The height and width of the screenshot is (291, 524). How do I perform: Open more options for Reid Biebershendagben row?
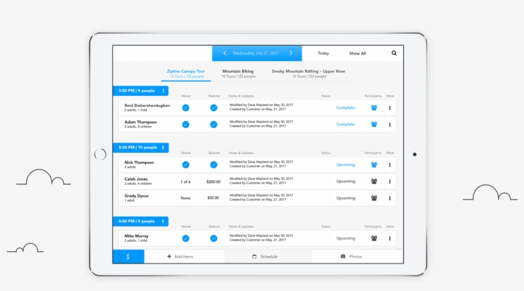tap(390, 107)
